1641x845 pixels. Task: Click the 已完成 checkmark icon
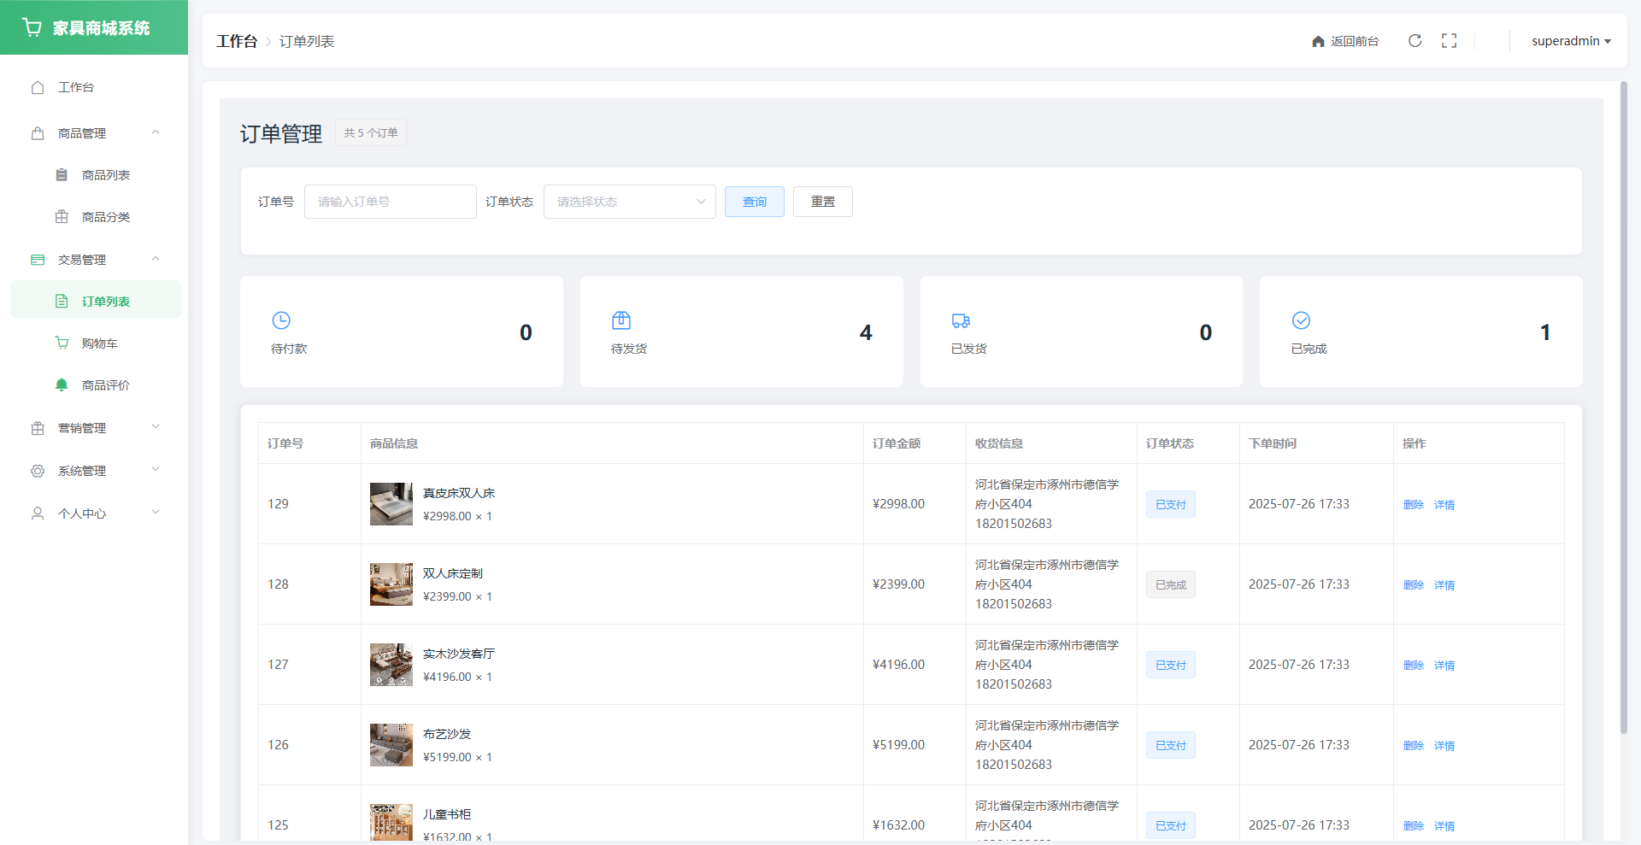1301,320
